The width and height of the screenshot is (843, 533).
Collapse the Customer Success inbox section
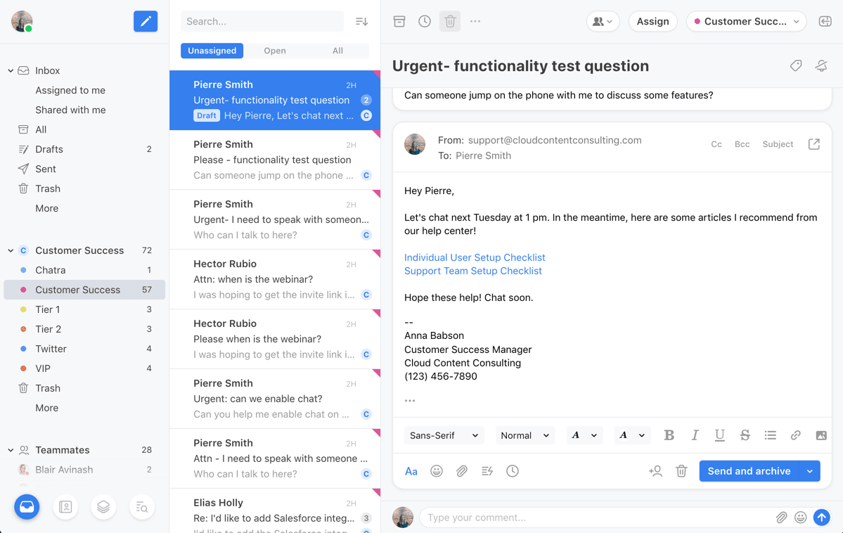point(10,250)
